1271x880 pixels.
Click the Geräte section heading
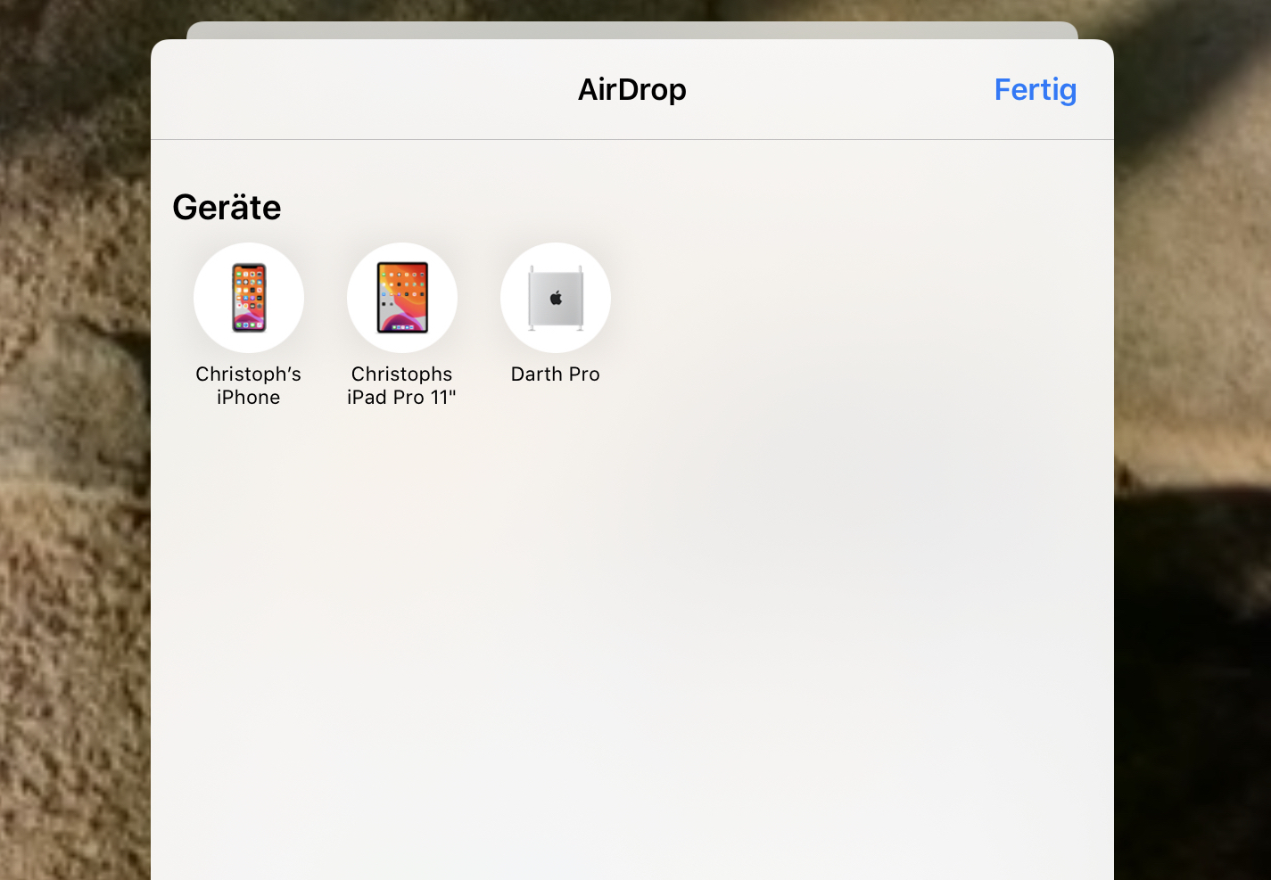pos(227,207)
